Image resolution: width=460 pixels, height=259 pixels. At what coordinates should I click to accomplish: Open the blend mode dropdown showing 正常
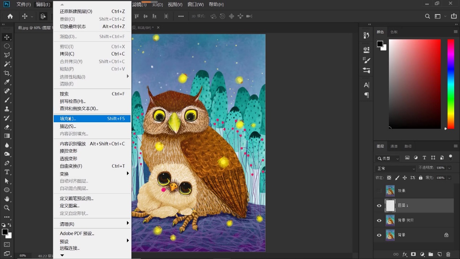[x=395, y=168]
